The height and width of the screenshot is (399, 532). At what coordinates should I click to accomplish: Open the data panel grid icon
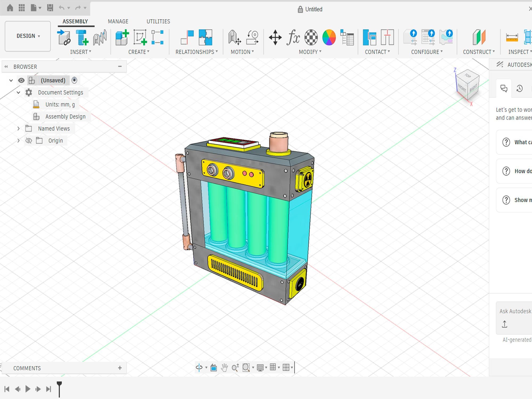(22, 8)
